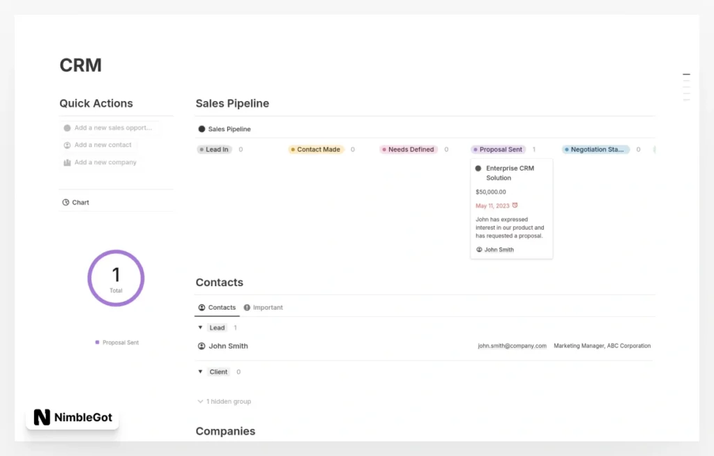Expand the 1 hidden group
Screen dimensions: 714x456
224,402
